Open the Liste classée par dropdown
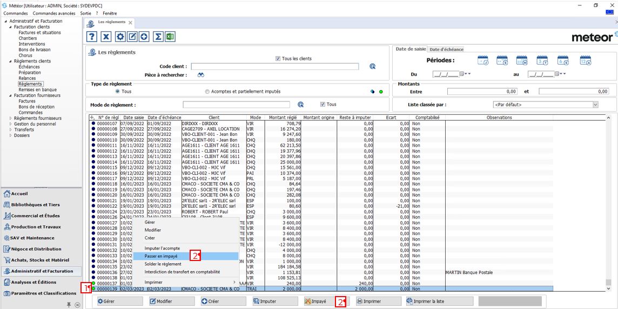The image size is (618, 309). coord(595,105)
